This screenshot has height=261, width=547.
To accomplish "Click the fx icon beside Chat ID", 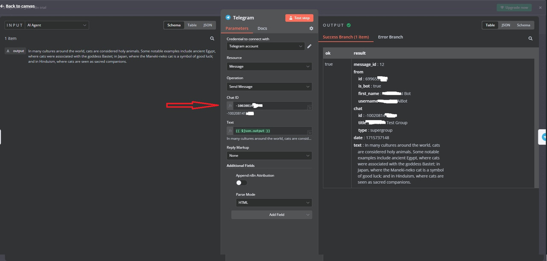I will 230,106.
